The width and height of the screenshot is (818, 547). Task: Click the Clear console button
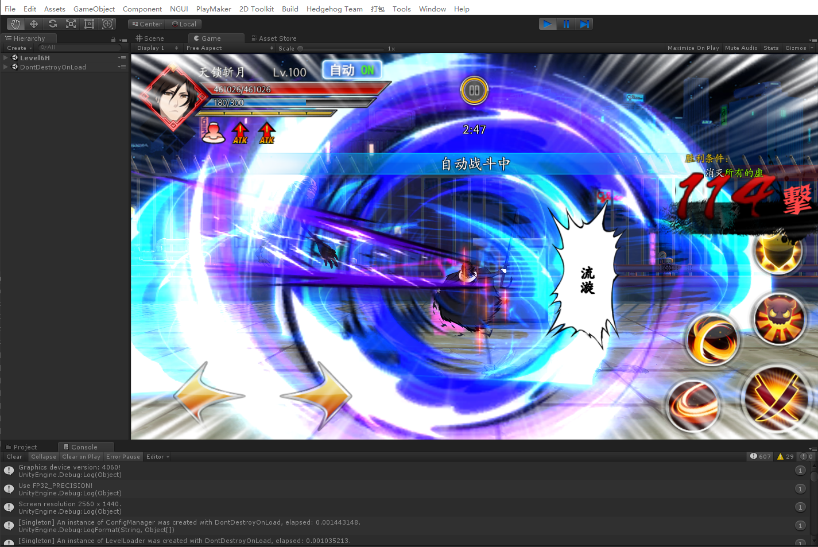[x=14, y=457]
